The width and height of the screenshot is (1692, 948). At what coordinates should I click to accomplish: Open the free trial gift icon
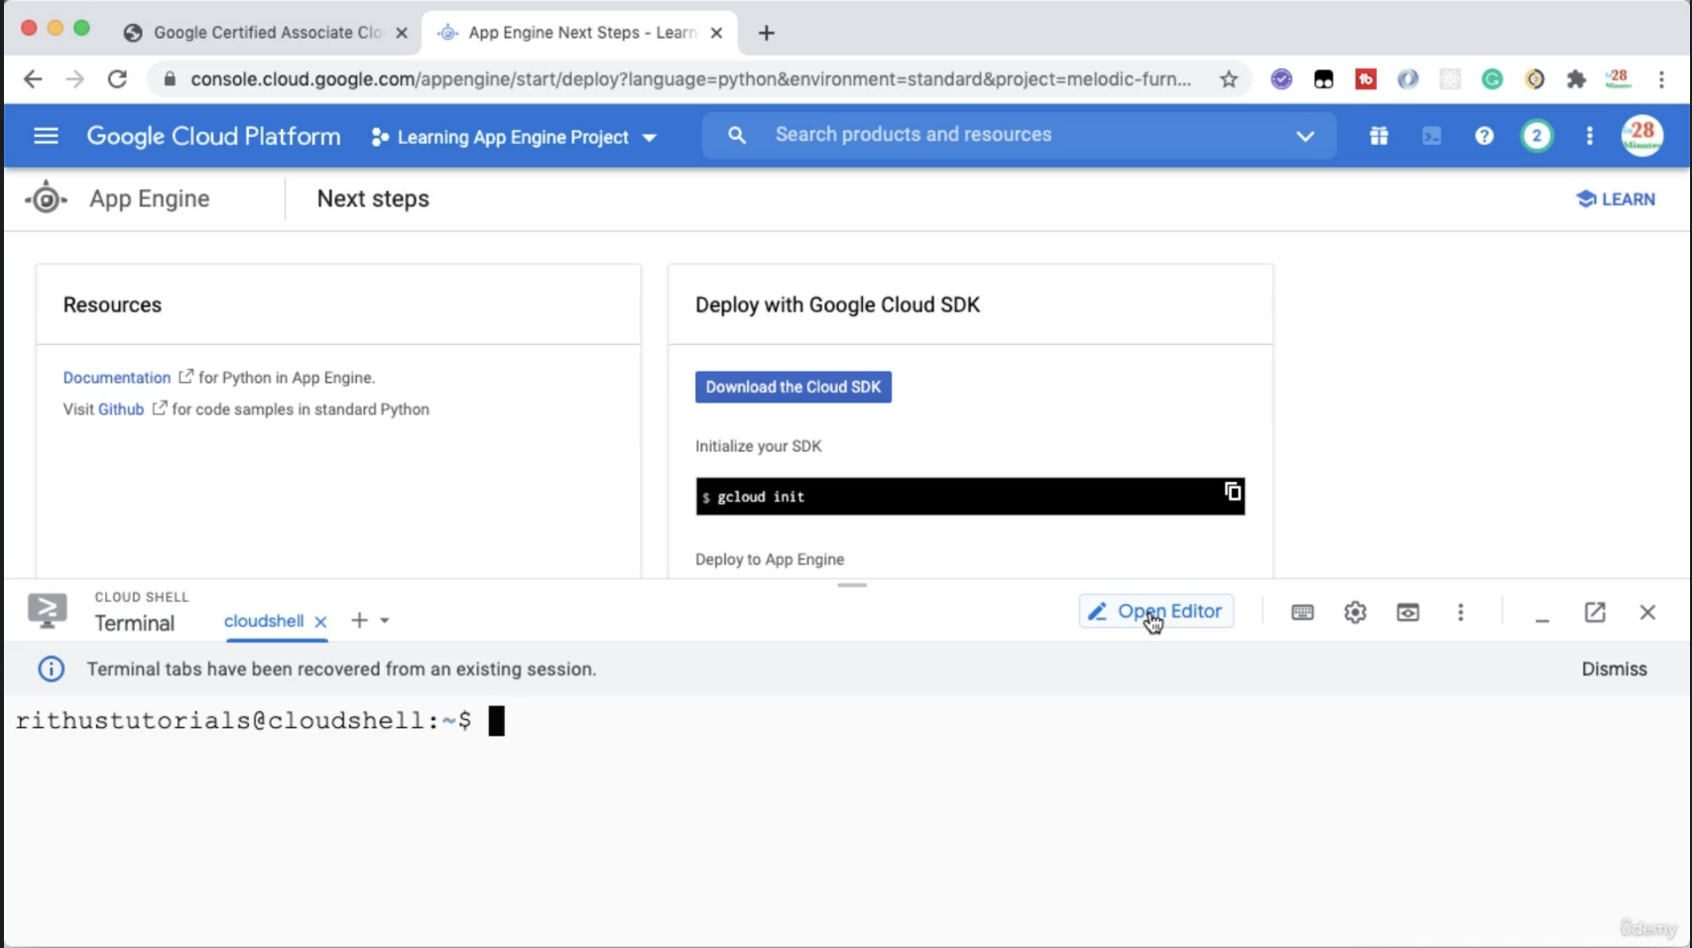[x=1379, y=136]
